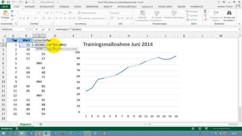Switch to the ENTWICKLERTOOLS tab

click(127, 7)
